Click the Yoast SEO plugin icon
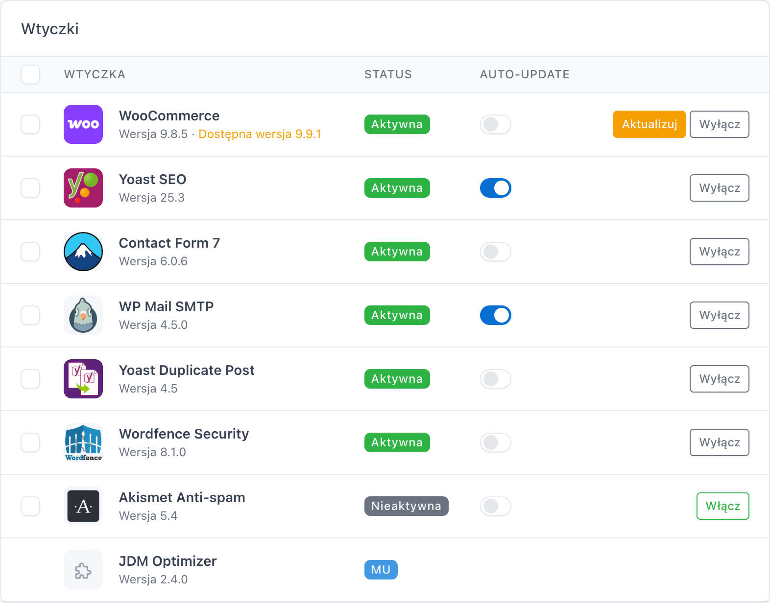The height and width of the screenshot is (603, 770). point(83,188)
